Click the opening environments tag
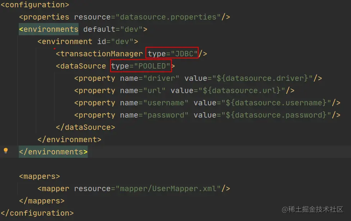351x221 pixels. (x=49, y=29)
